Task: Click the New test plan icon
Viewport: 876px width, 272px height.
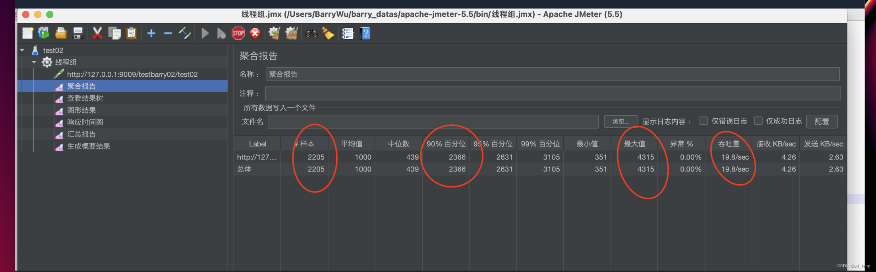Action: 27,33
